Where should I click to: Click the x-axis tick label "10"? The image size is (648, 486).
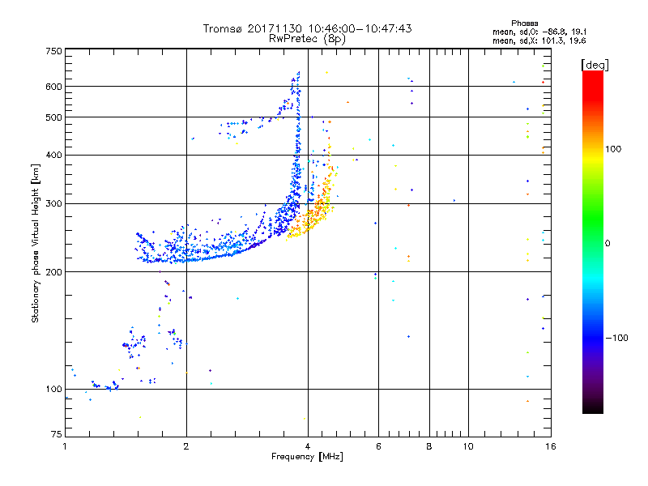pyautogui.click(x=468, y=446)
